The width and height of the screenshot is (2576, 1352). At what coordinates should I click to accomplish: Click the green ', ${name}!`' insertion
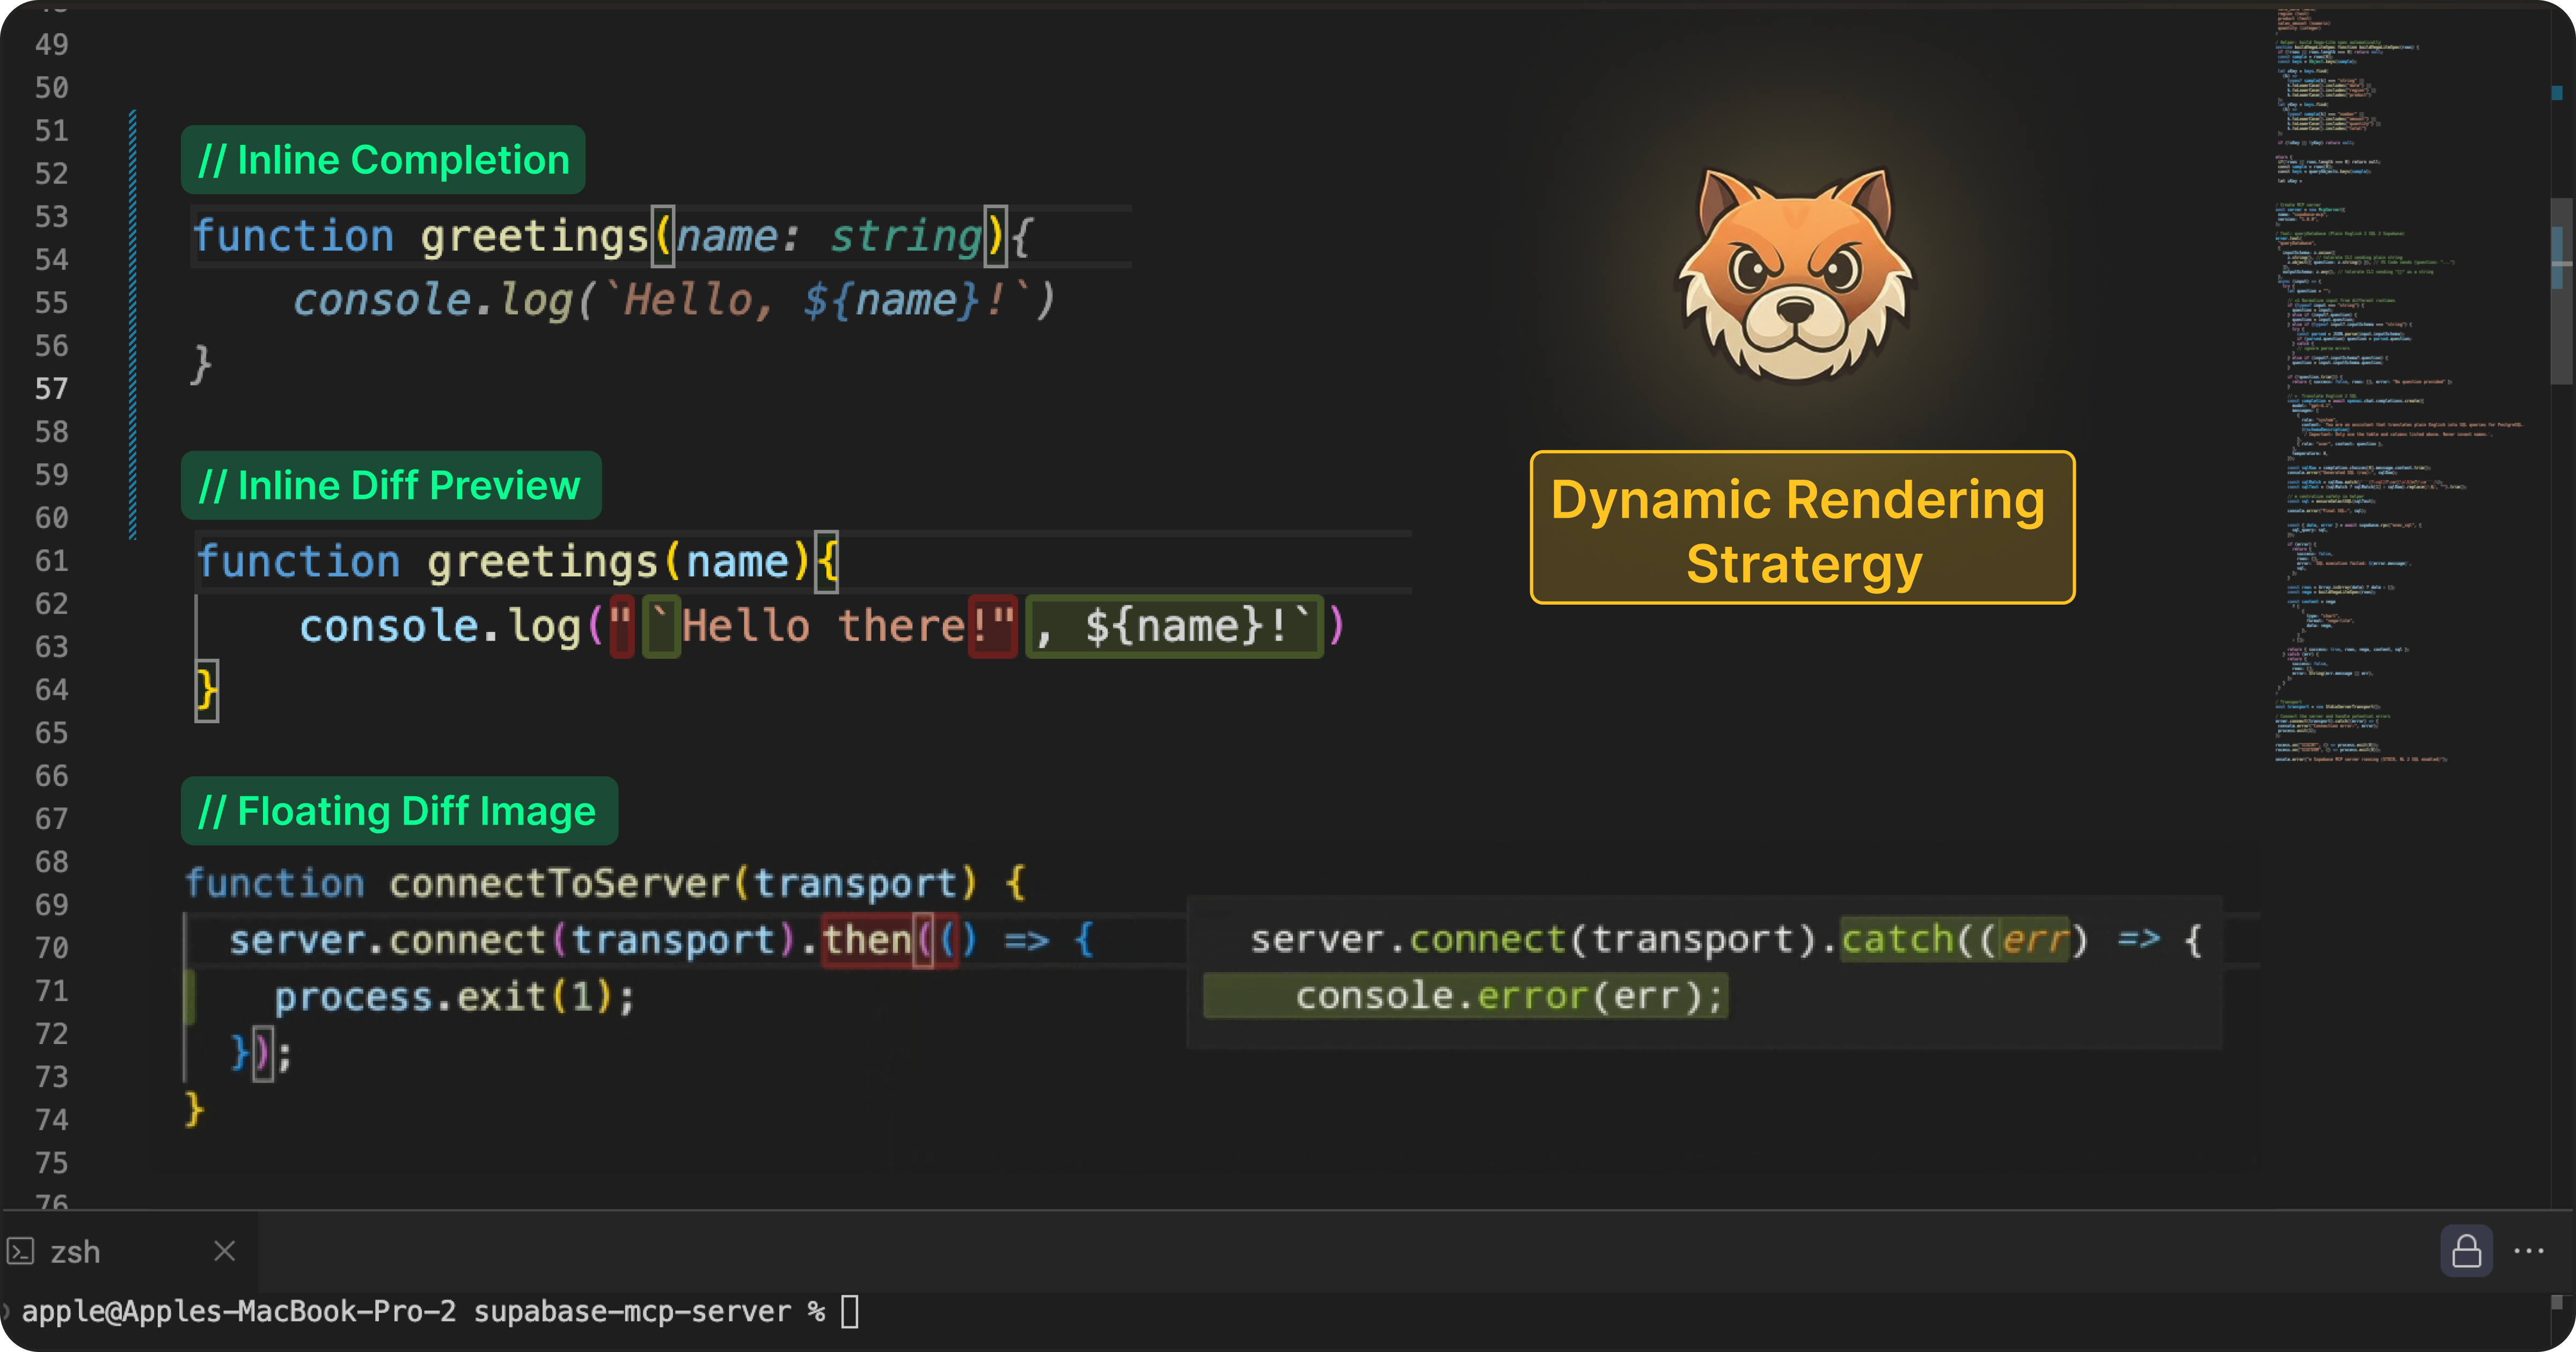click(1174, 626)
